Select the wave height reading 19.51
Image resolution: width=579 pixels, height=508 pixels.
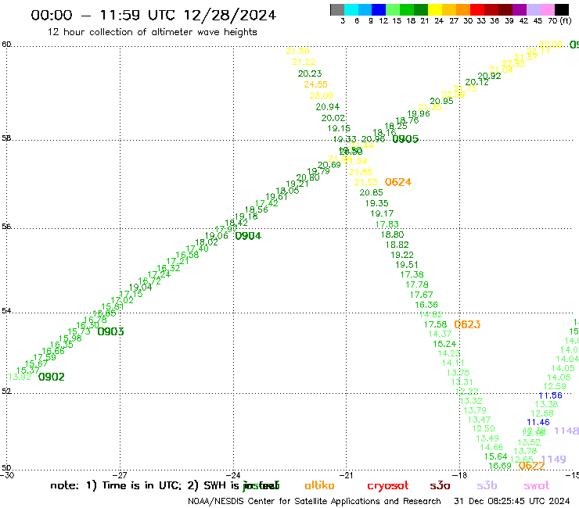pos(407,264)
